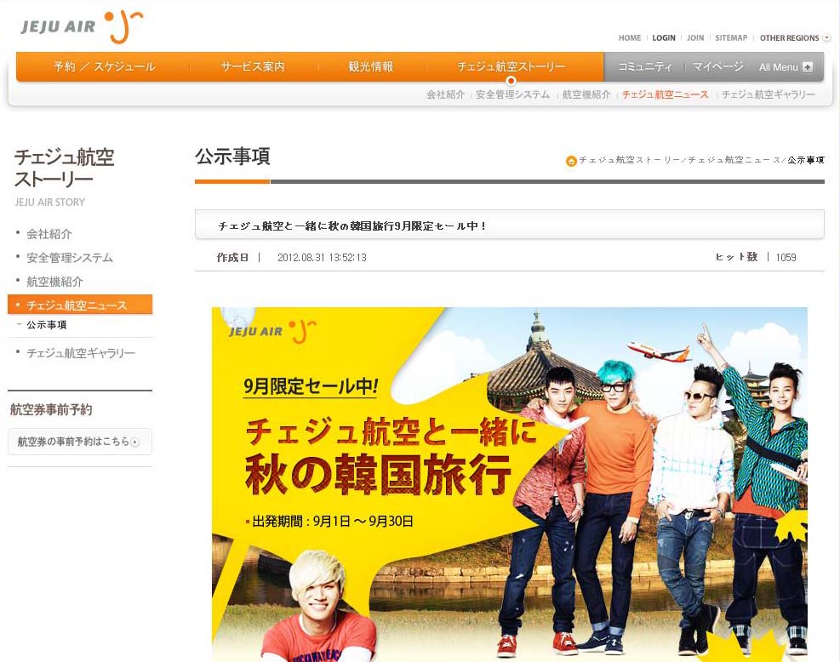Click the home icon in the breadcrumb
The width and height of the screenshot is (840, 662).
571,161
